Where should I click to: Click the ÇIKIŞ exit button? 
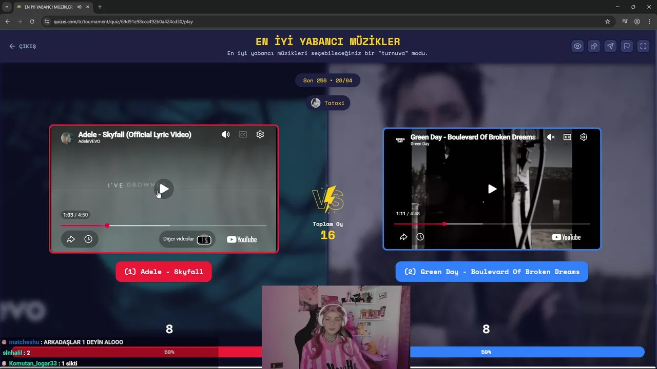pyautogui.click(x=23, y=46)
